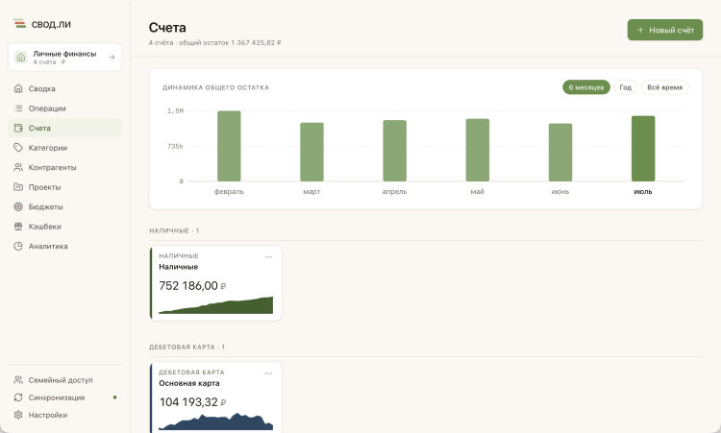Click the Проекты folder icon

coord(18,187)
